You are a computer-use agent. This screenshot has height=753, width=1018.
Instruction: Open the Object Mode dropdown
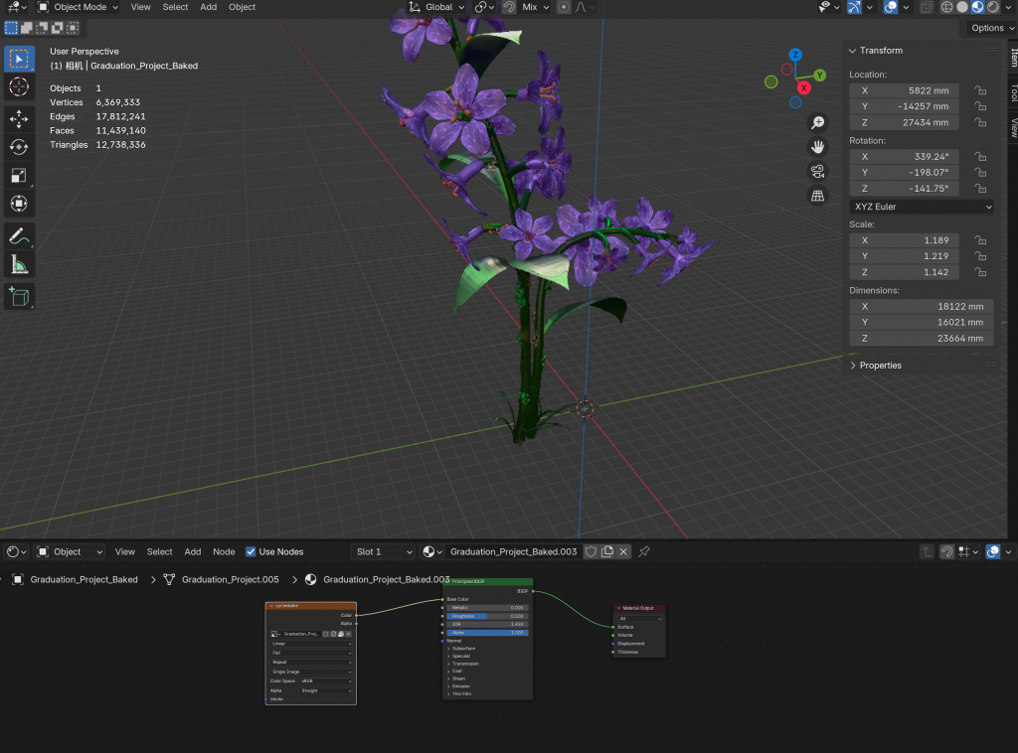78,7
